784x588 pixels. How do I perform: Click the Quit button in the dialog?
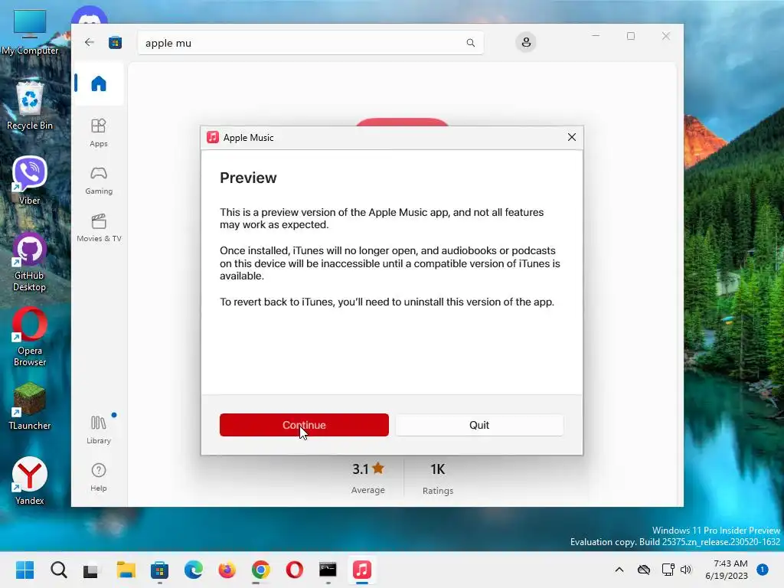tap(479, 425)
